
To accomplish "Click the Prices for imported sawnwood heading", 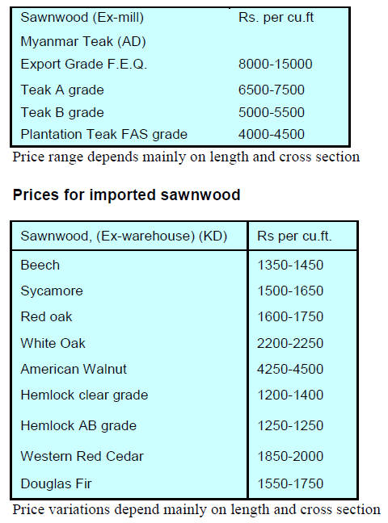I will tap(126, 195).
